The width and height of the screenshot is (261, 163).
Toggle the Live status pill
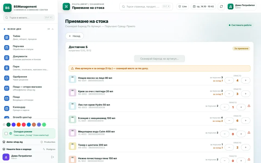(183, 7)
